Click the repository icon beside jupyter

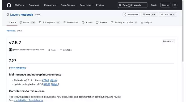pos(8,15)
